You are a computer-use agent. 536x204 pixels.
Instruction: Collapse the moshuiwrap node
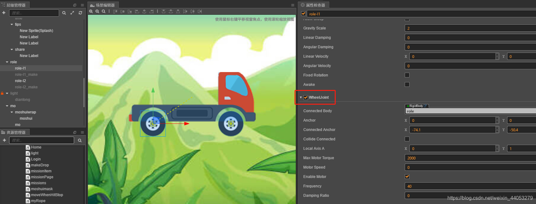12,112
